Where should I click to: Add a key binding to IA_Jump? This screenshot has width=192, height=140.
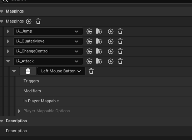[111, 31]
